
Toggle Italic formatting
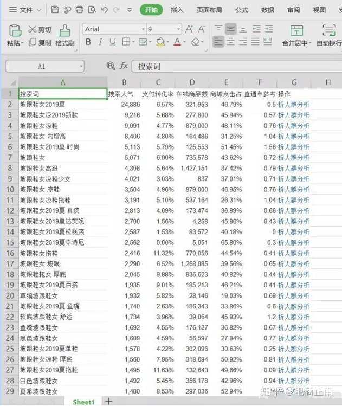click(100, 42)
